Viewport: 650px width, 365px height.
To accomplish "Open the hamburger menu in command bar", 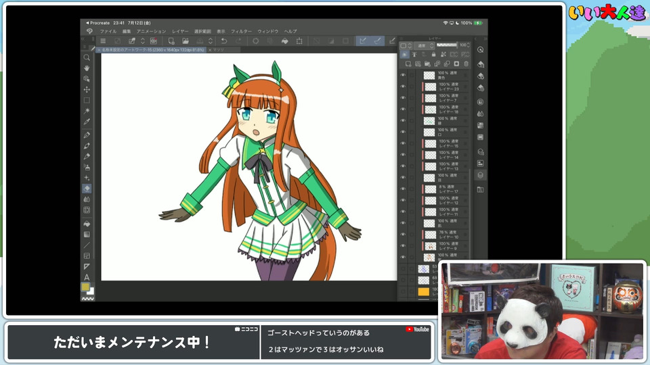I will [103, 41].
